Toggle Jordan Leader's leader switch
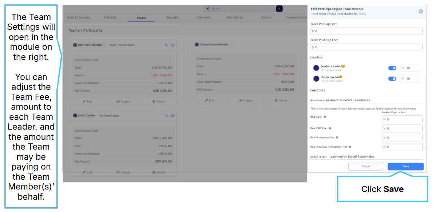 [x=392, y=68]
